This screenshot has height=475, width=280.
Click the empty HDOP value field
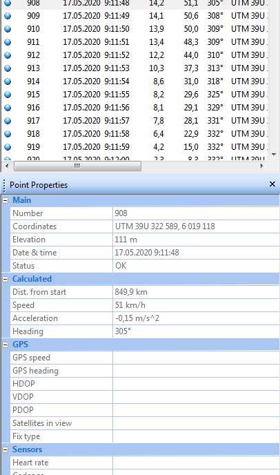click(x=196, y=384)
